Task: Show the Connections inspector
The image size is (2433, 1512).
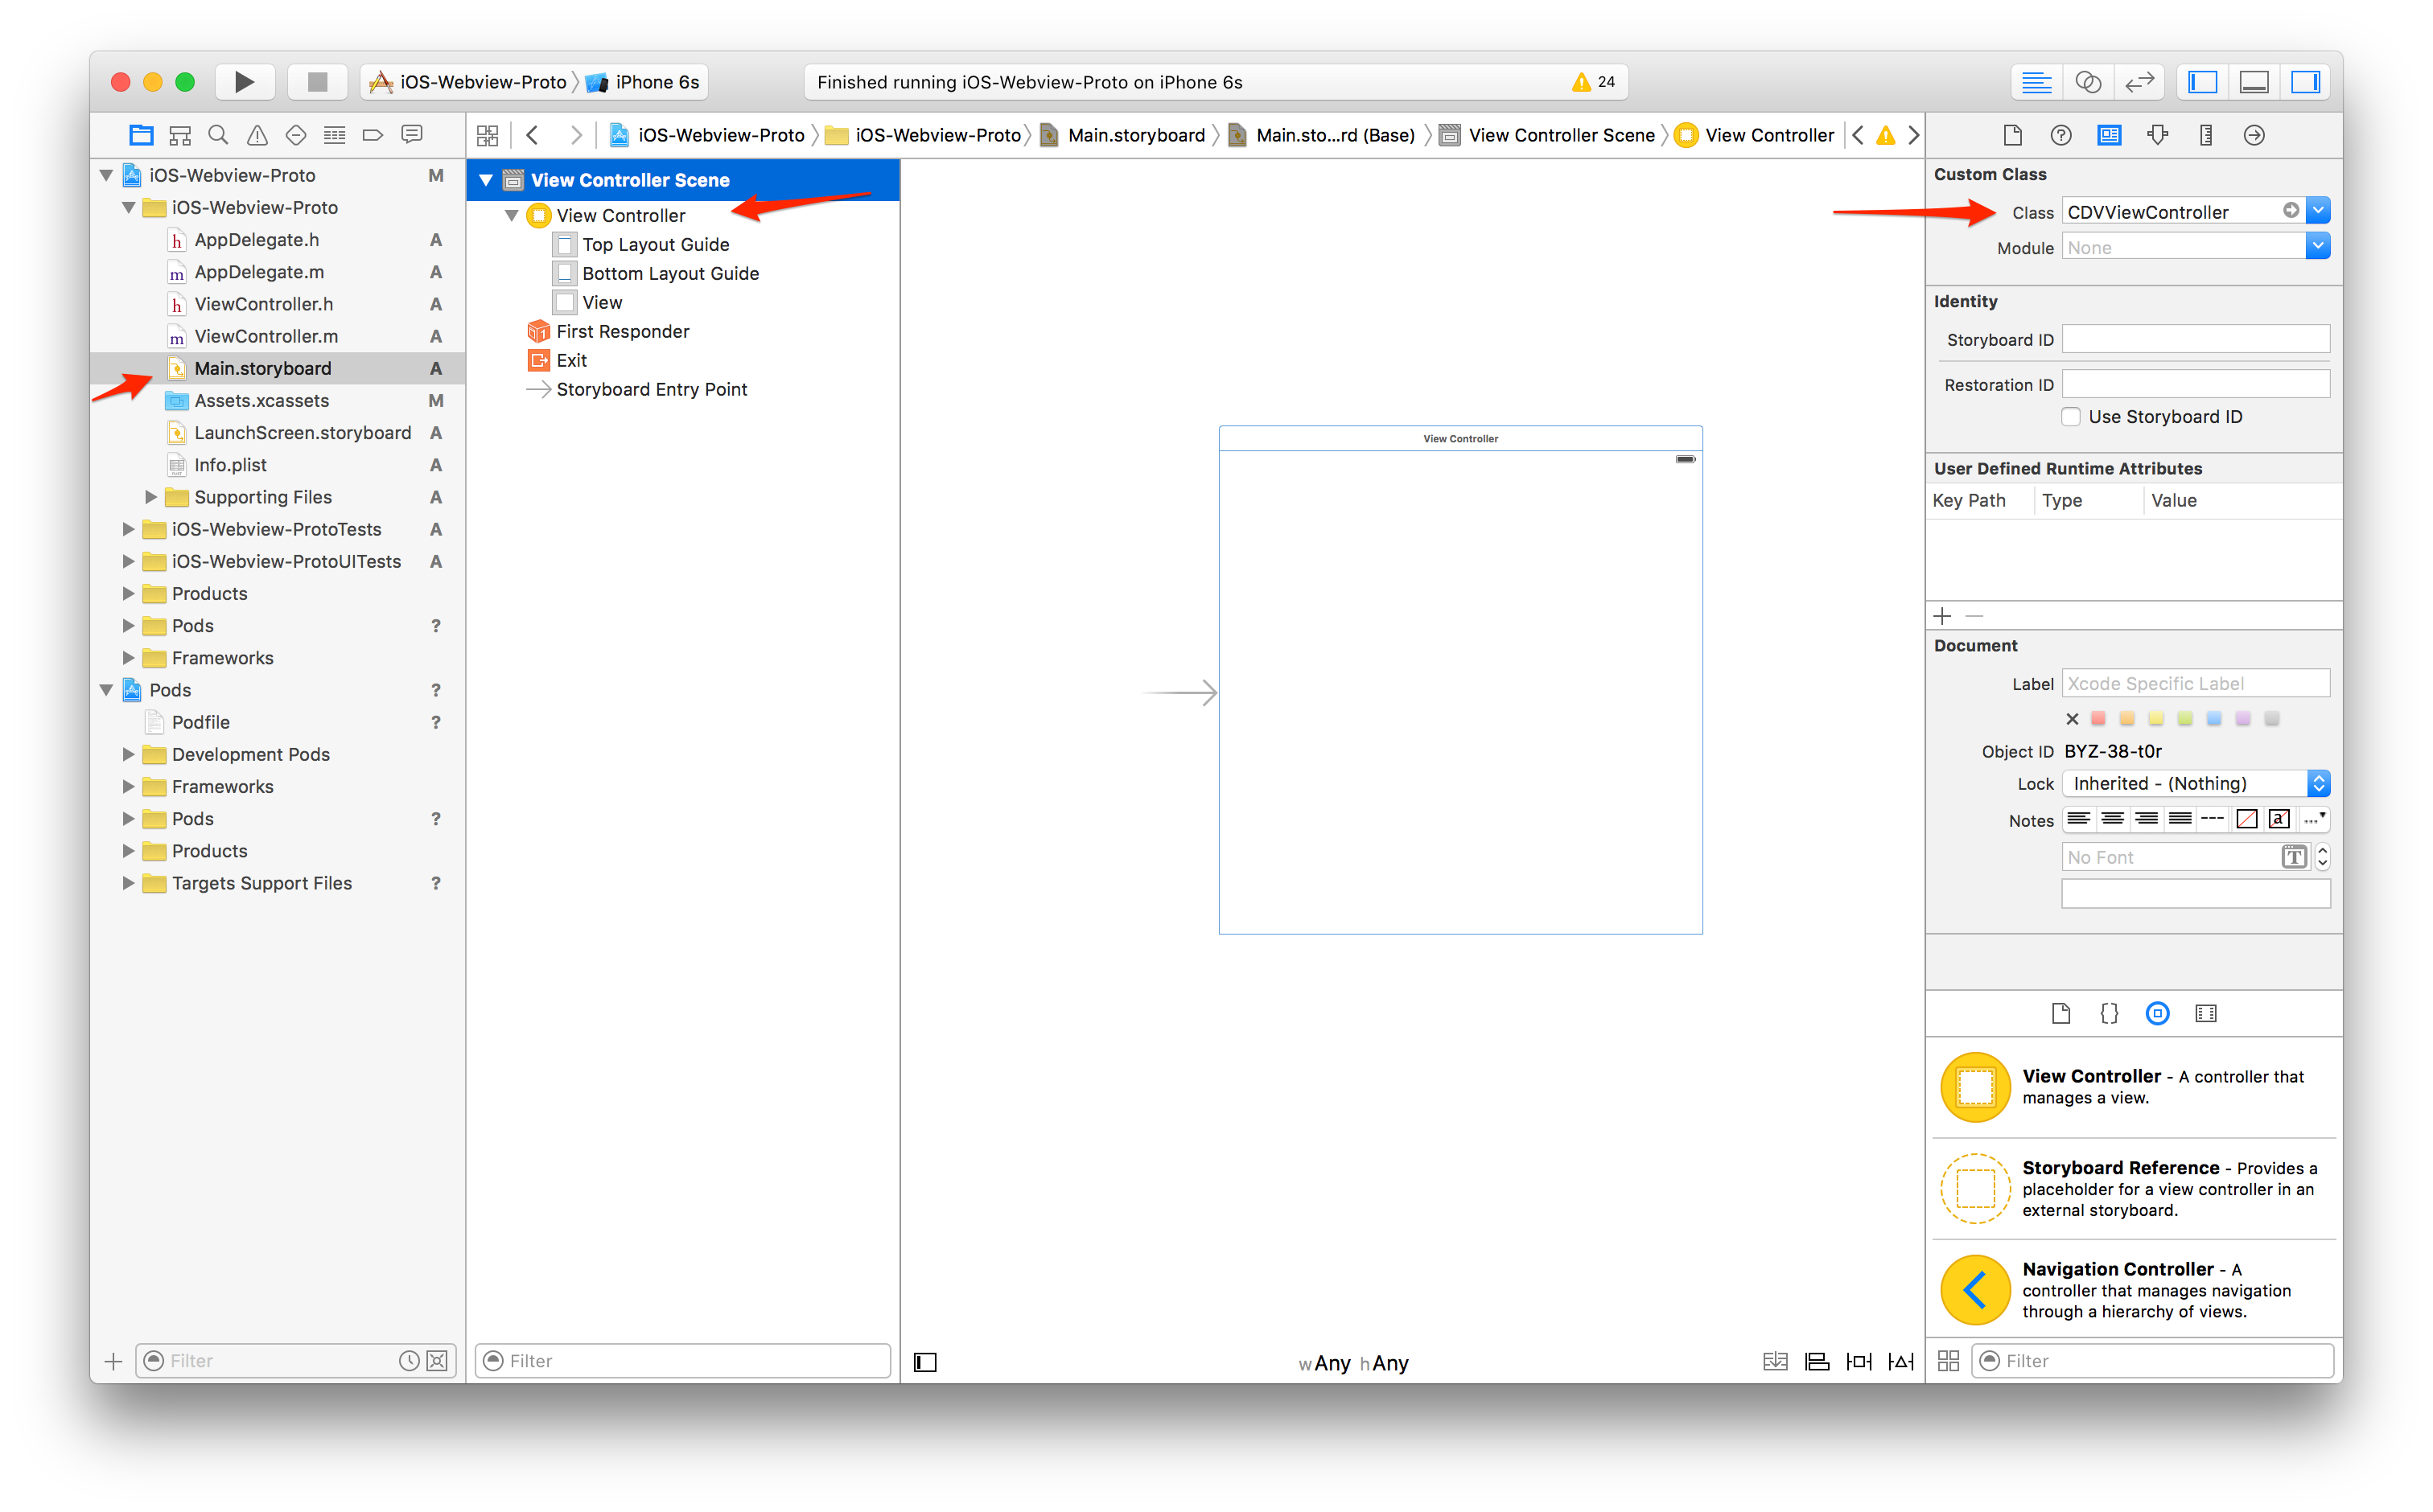Action: tap(2254, 135)
